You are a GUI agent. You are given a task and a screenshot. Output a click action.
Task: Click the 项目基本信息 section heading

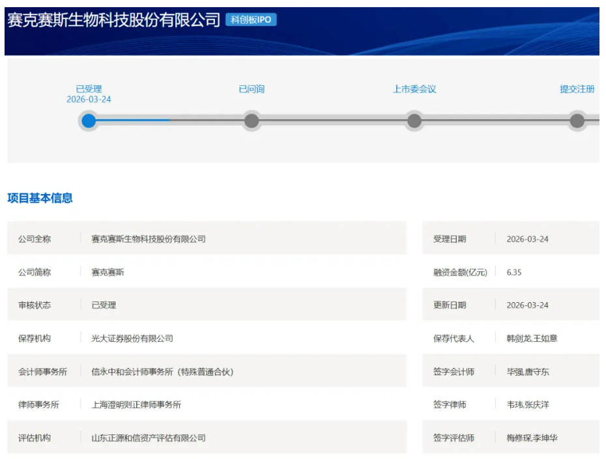click(x=40, y=198)
